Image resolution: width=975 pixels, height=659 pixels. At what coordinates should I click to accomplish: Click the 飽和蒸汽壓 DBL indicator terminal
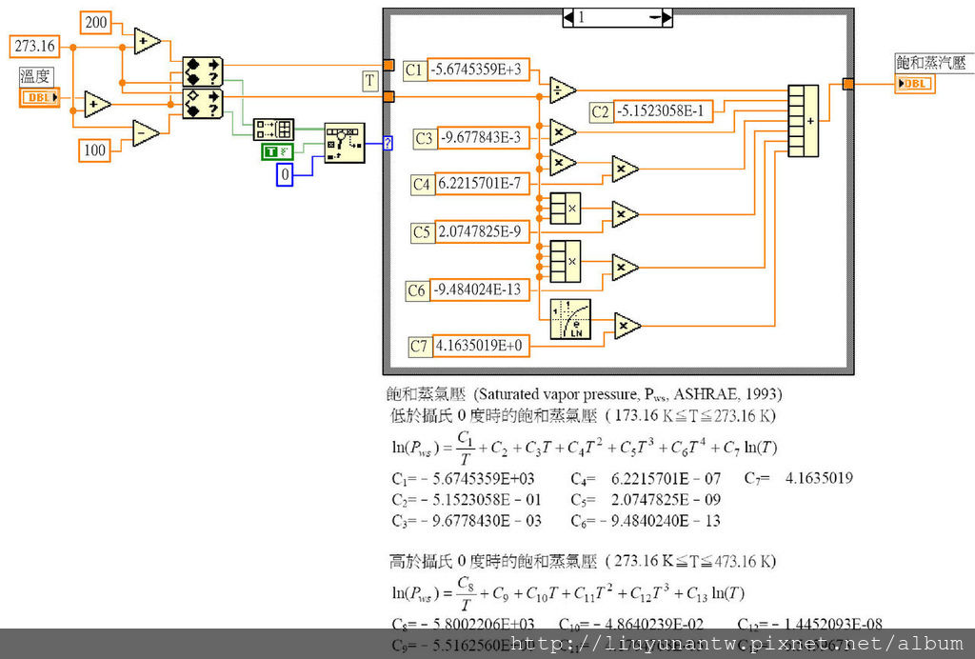[x=915, y=83]
